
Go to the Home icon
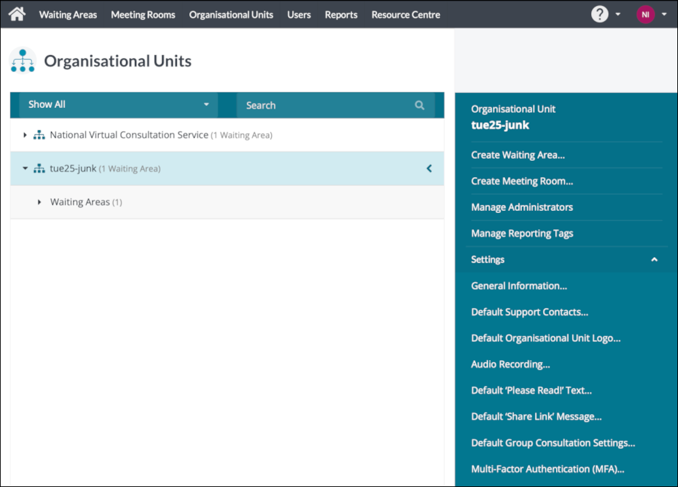17,14
